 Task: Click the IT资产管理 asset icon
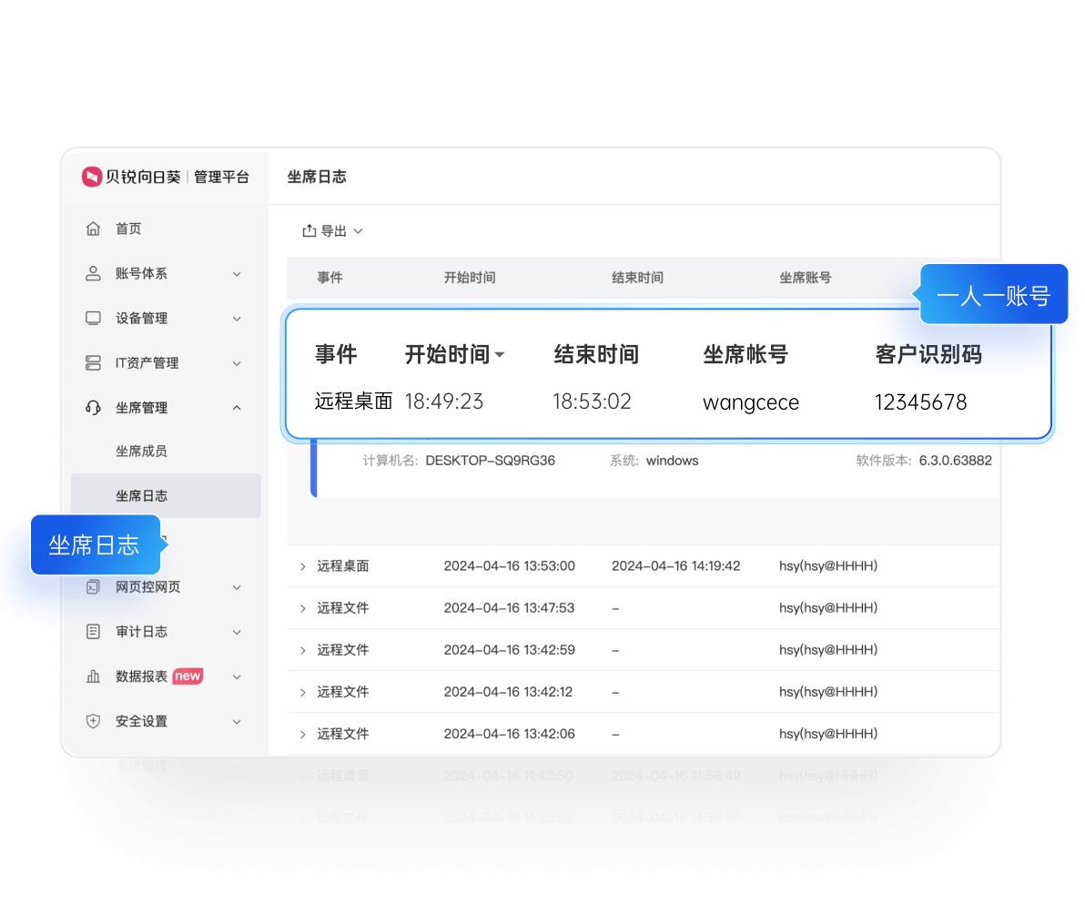(93, 362)
